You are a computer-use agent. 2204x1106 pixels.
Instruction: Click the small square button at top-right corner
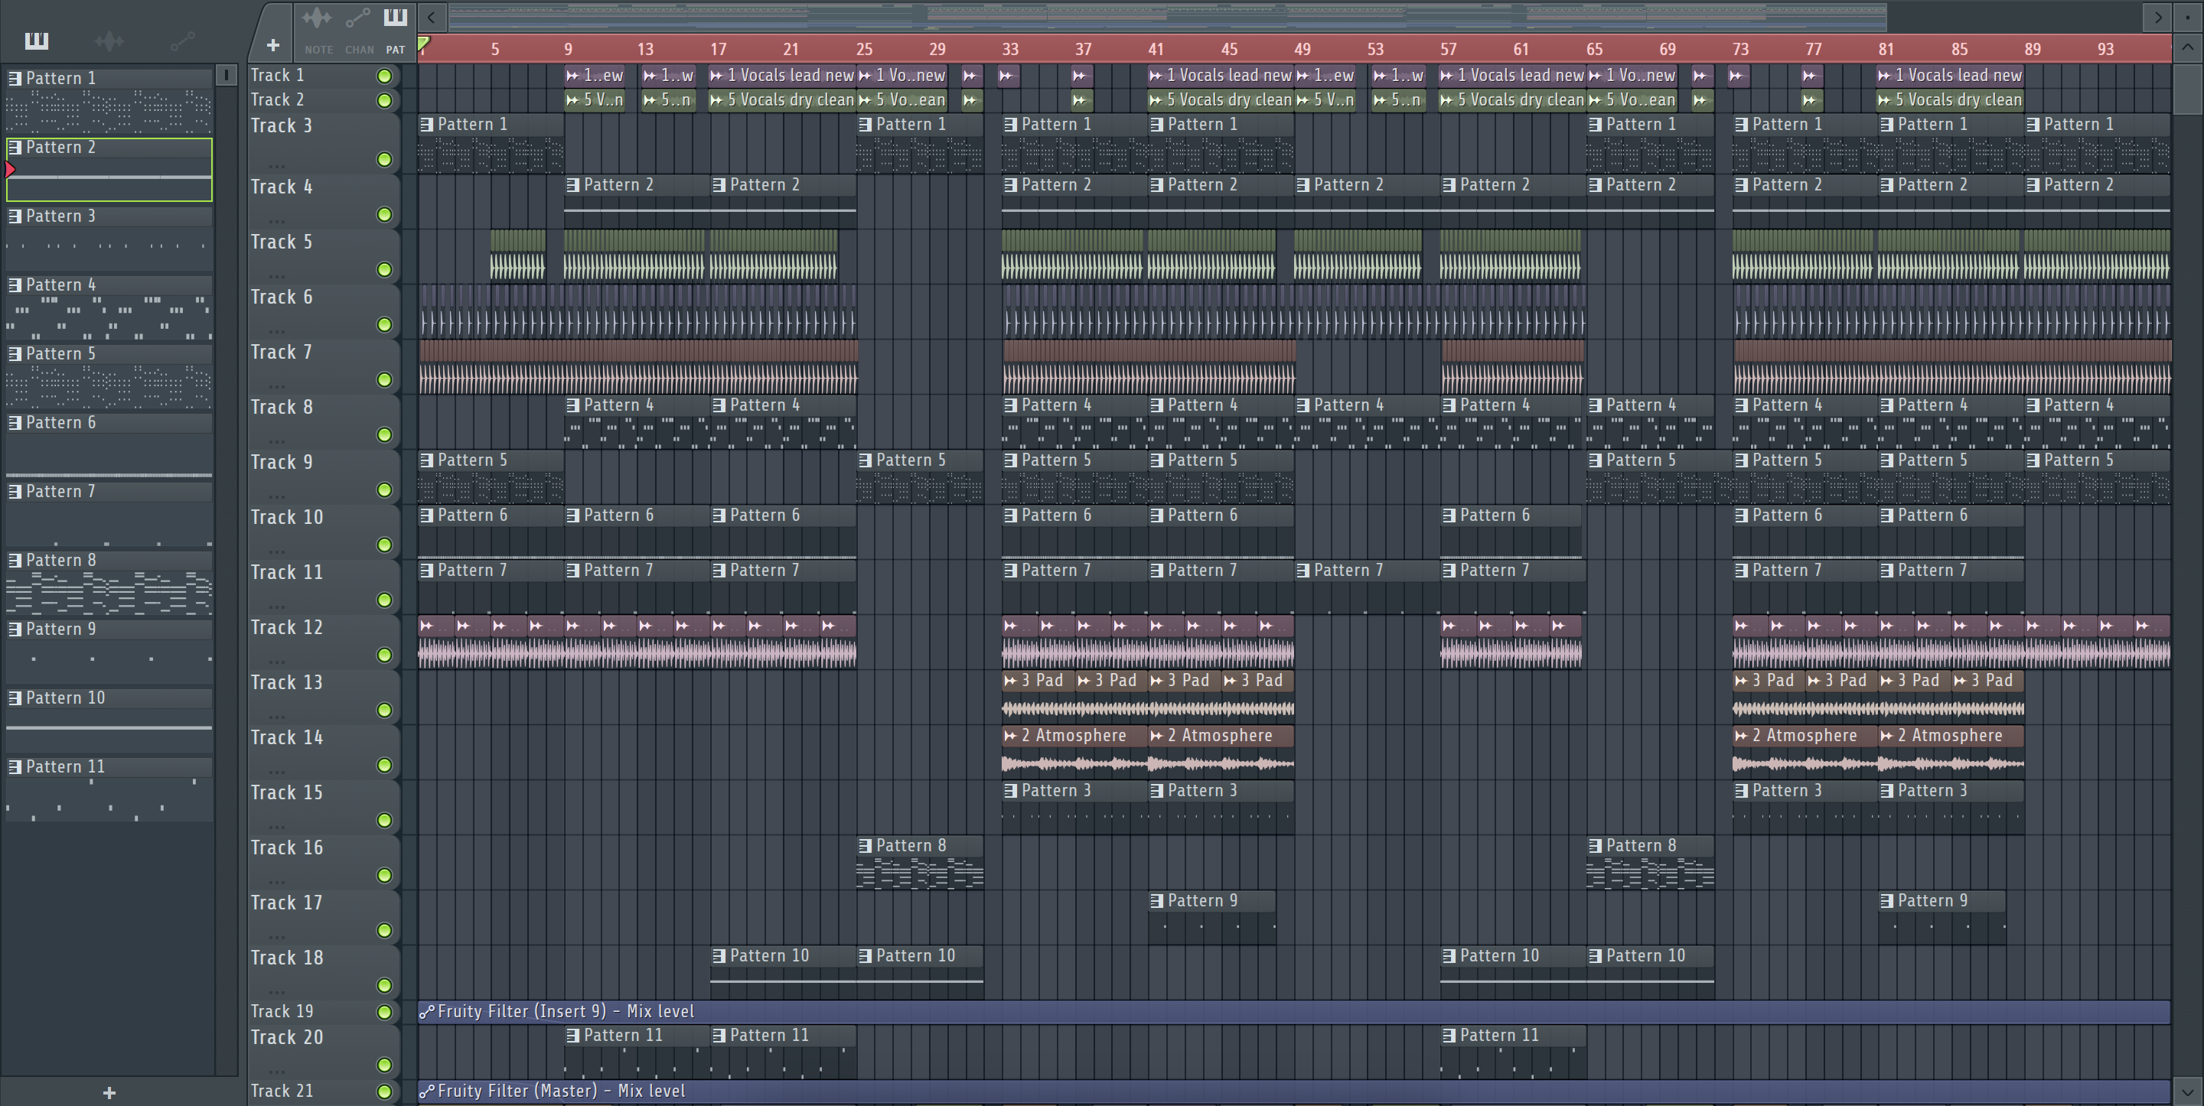(2187, 16)
